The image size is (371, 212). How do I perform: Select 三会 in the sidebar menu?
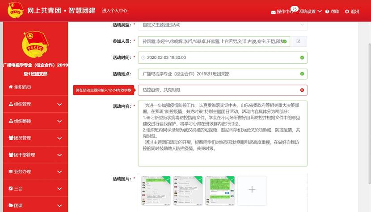tap(35, 189)
